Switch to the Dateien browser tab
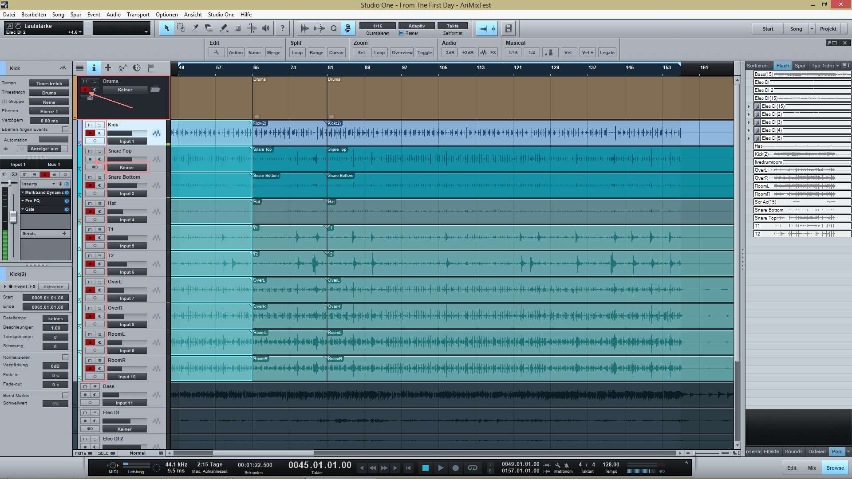 click(817, 452)
